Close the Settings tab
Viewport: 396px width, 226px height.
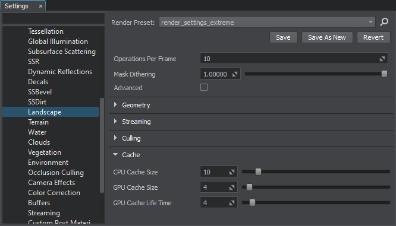pyautogui.click(x=40, y=7)
